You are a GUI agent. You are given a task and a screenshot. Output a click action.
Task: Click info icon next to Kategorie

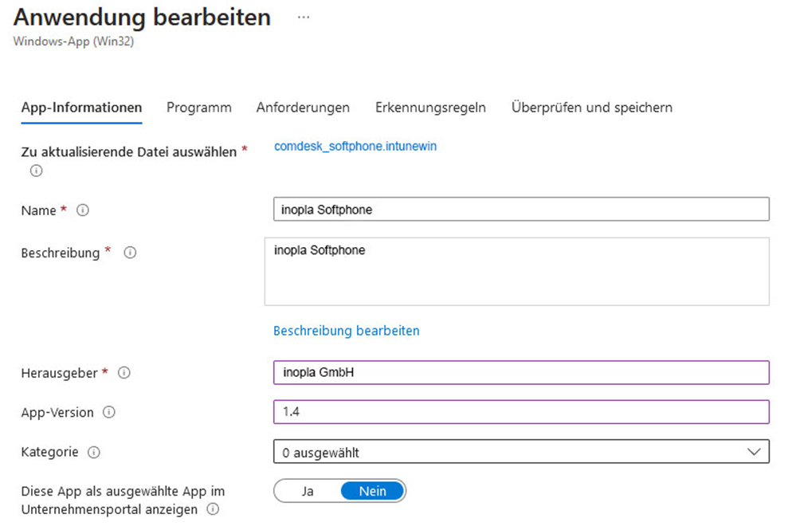click(94, 453)
